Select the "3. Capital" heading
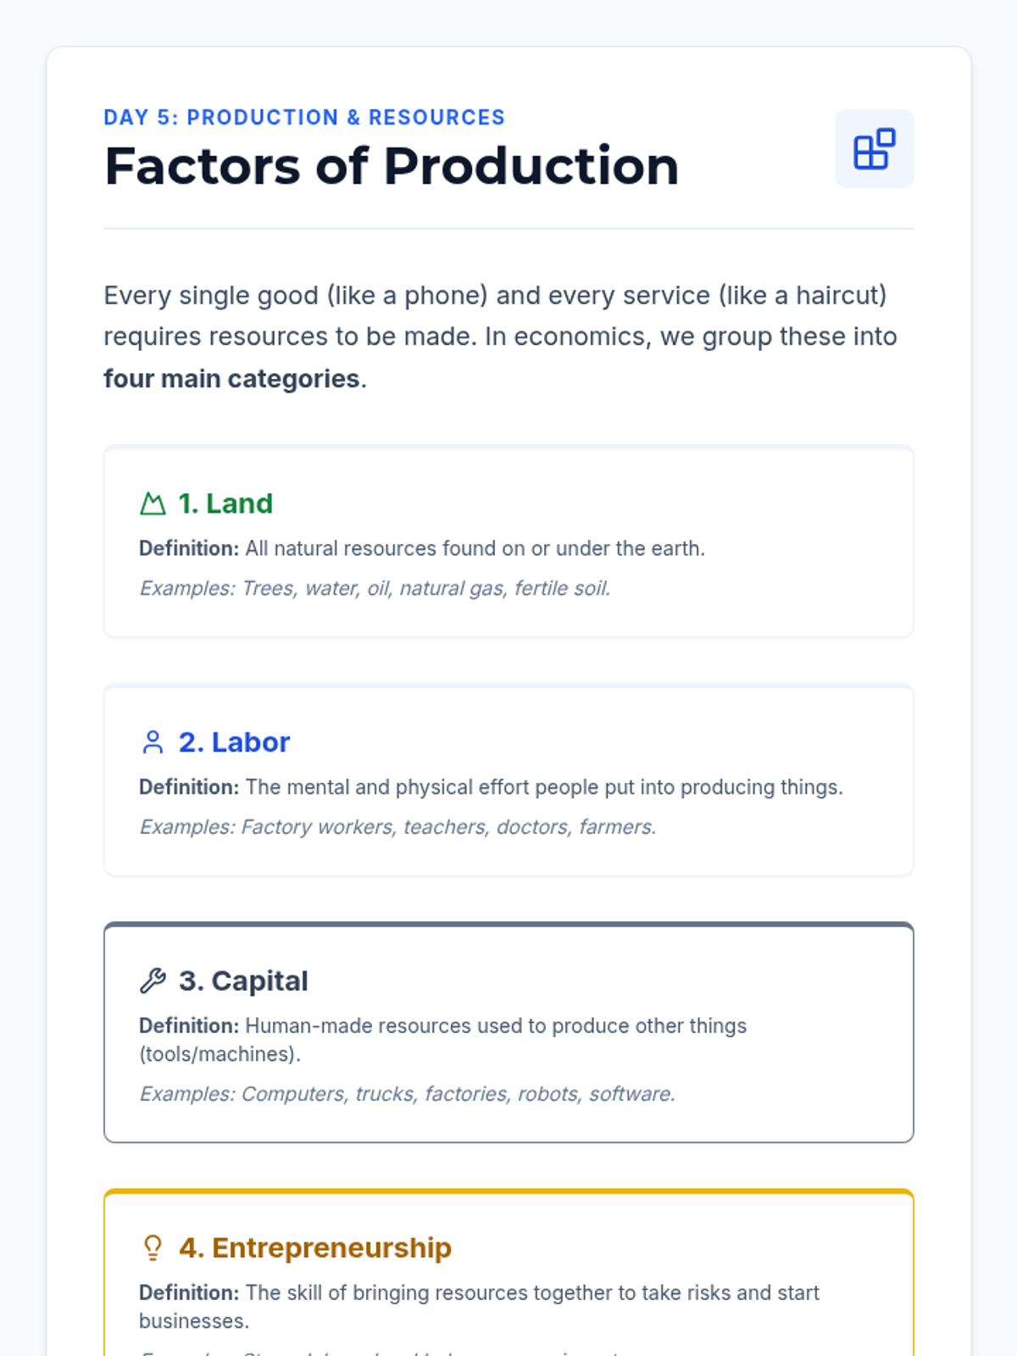The width and height of the screenshot is (1017, 1356). click(243, 981)
